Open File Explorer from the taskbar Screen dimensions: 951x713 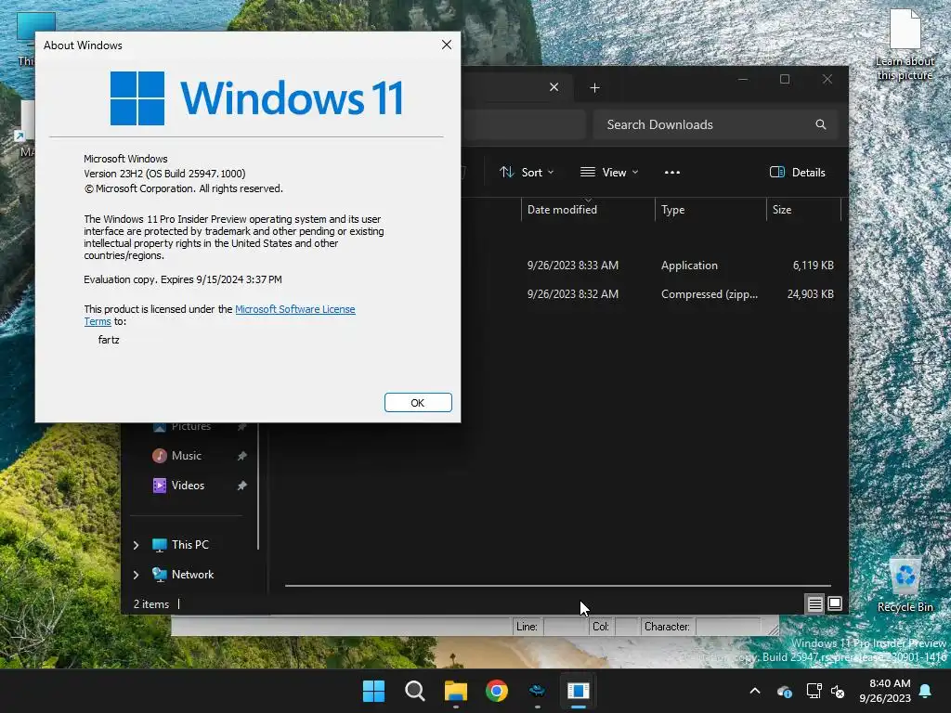pos(455,691)
